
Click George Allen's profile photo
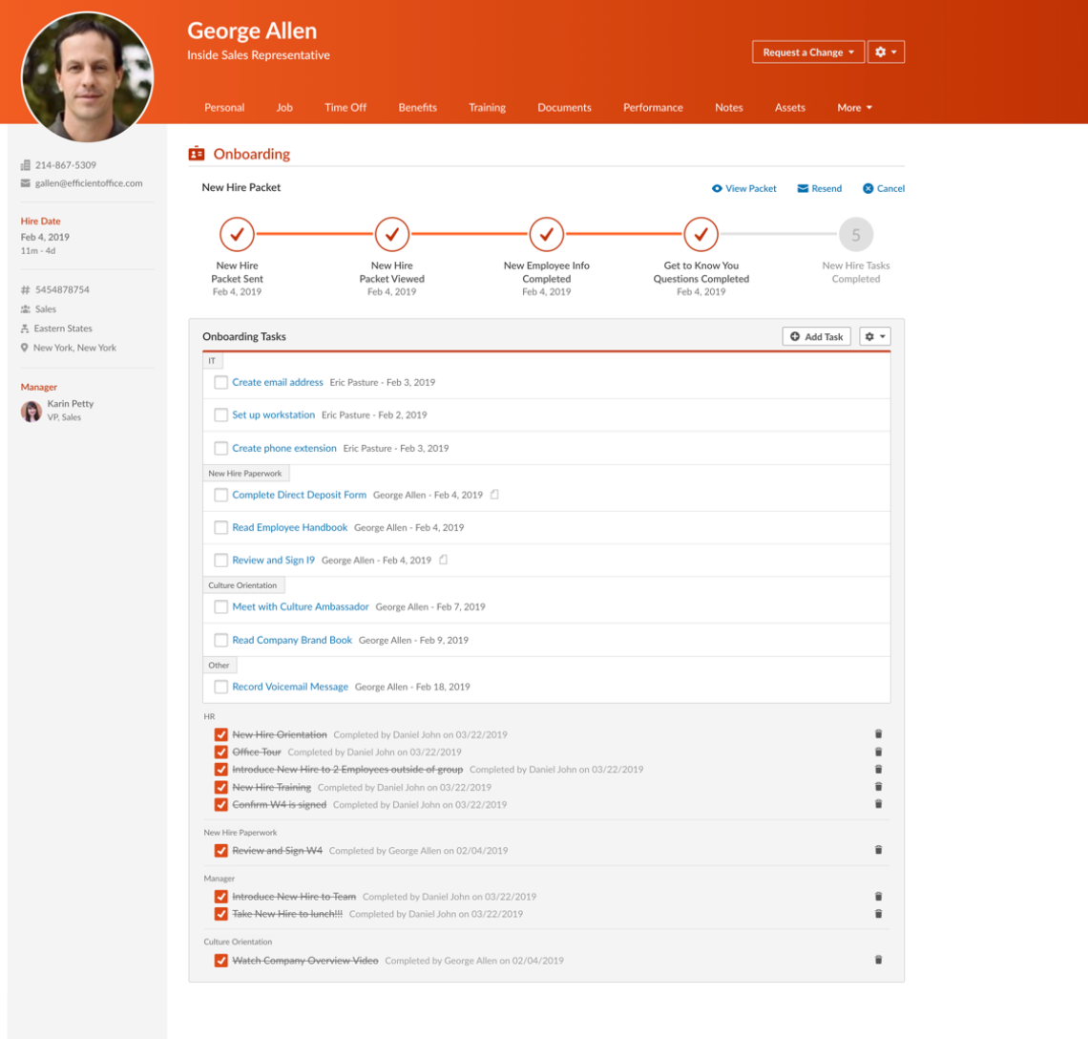pos(87,77)
